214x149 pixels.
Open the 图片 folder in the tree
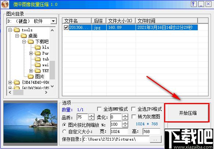coord(40,77)
